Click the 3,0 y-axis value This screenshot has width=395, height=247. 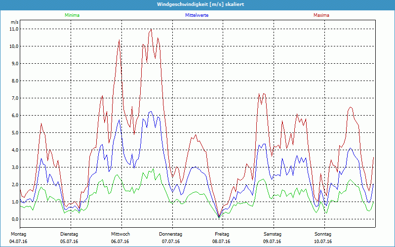pos(15,167)
